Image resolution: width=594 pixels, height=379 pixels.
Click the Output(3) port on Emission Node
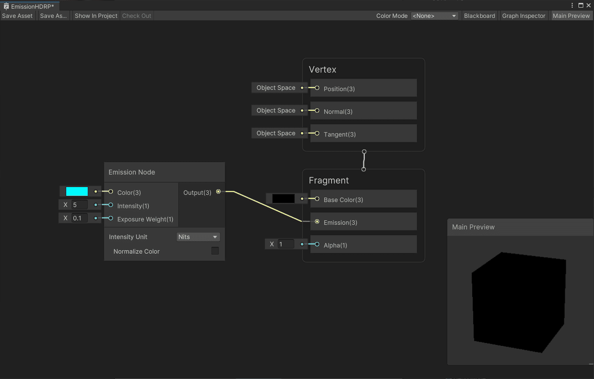[x=218, y=192]
